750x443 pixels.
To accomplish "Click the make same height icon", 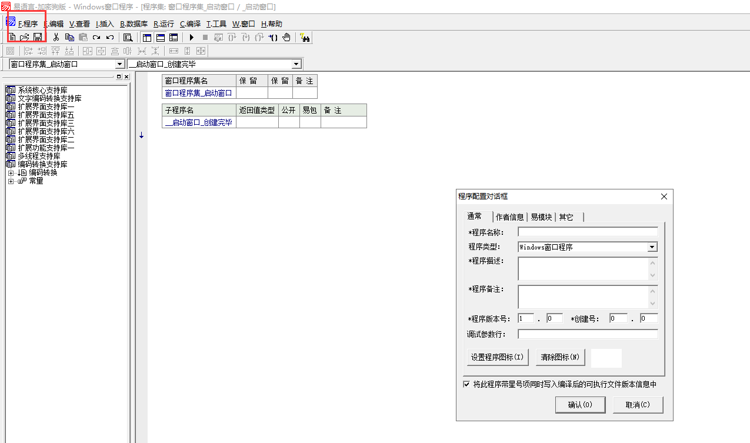I will point(187,51).
